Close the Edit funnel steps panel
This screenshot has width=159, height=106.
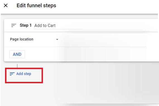click(6, 6)
